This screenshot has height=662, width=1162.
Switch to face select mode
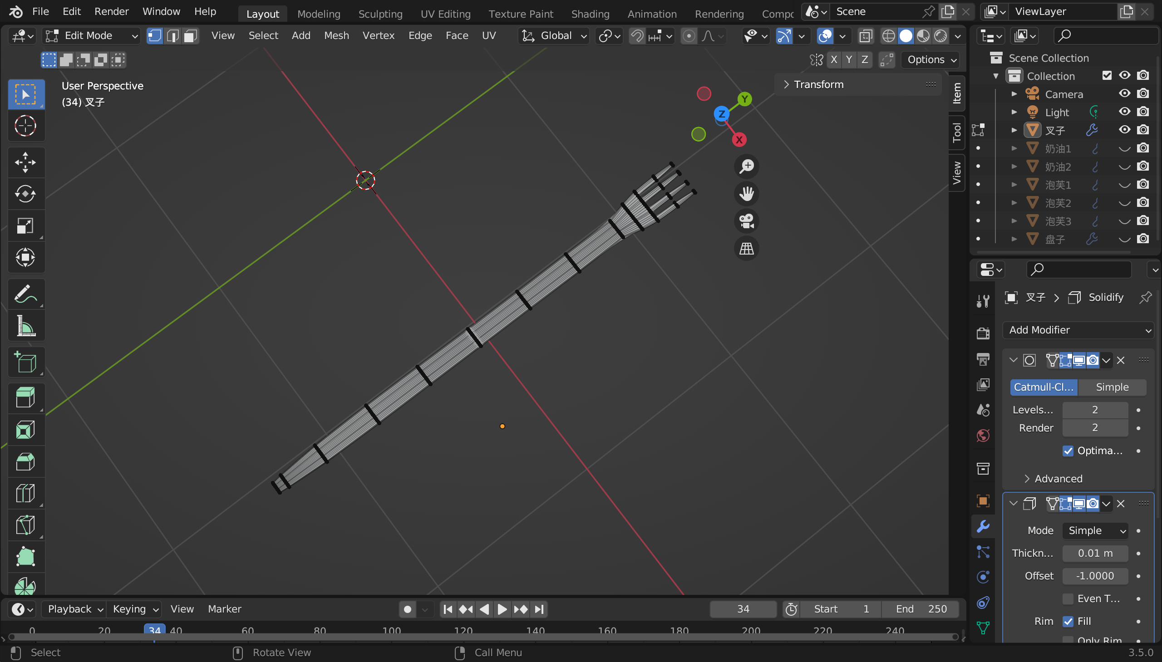pyautogui.click(x=191, y=35)
